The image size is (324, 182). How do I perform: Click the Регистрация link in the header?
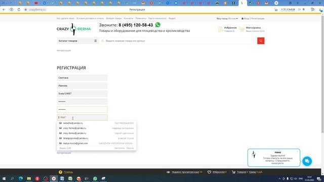(x=258, y=19)
